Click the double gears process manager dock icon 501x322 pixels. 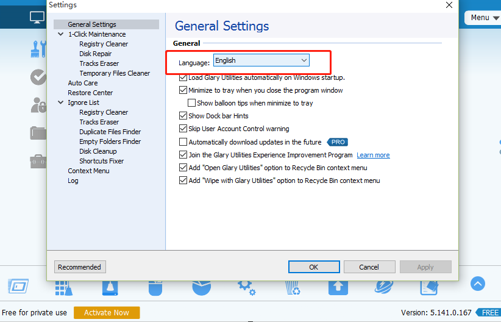pos(247,288)
